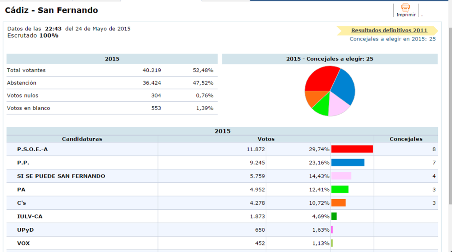This screenshot has height=252, width=452.
Task: Click the Imprimir text label
Action: [406, 15]
